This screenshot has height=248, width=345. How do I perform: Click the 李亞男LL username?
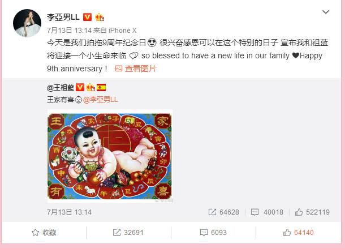point(63,17)
